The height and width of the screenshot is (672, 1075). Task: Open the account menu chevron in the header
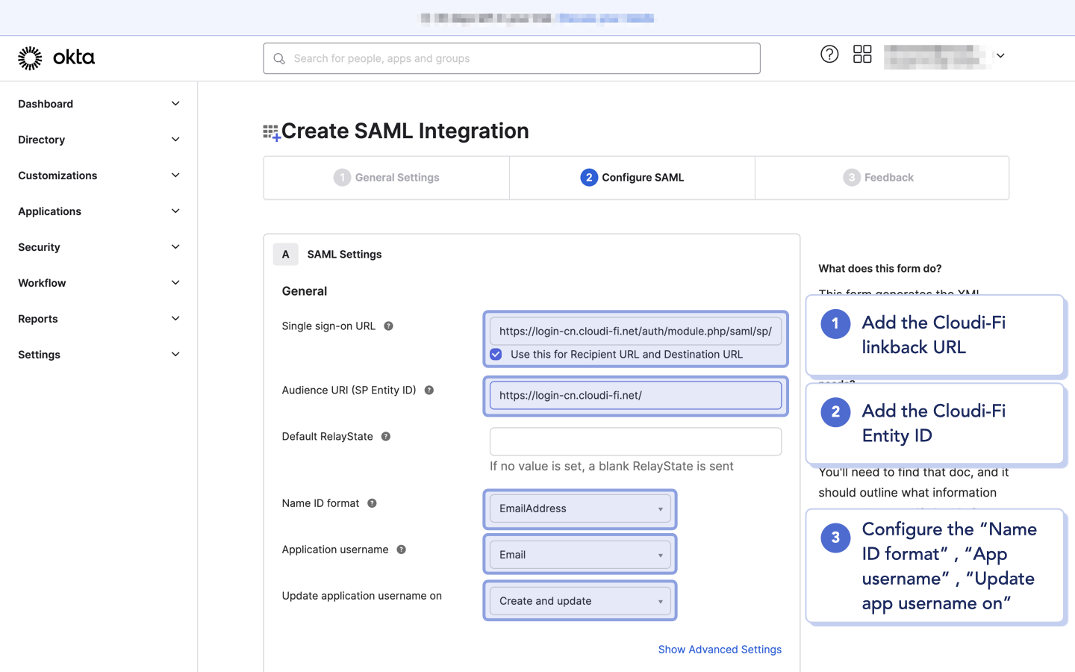(1000, 55)
